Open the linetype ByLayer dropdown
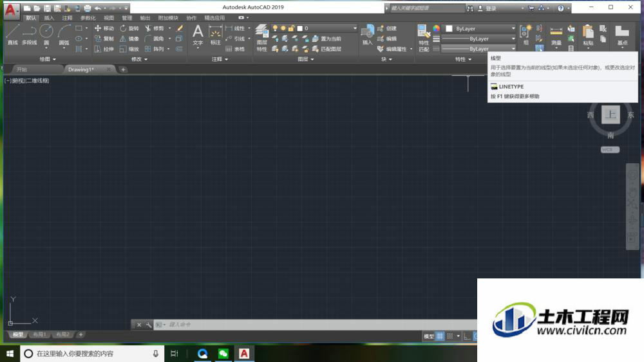The height and width of the screenshot is (362, 644). click(x=478, y=49)
